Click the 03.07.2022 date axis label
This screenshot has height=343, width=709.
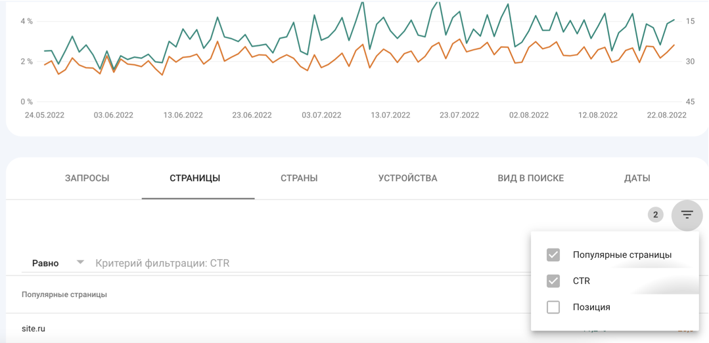(x=321, y=115)
